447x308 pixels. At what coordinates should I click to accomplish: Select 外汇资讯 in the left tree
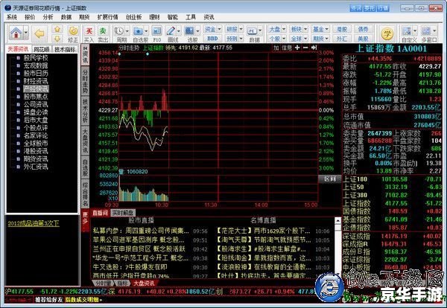coord(36,167)
